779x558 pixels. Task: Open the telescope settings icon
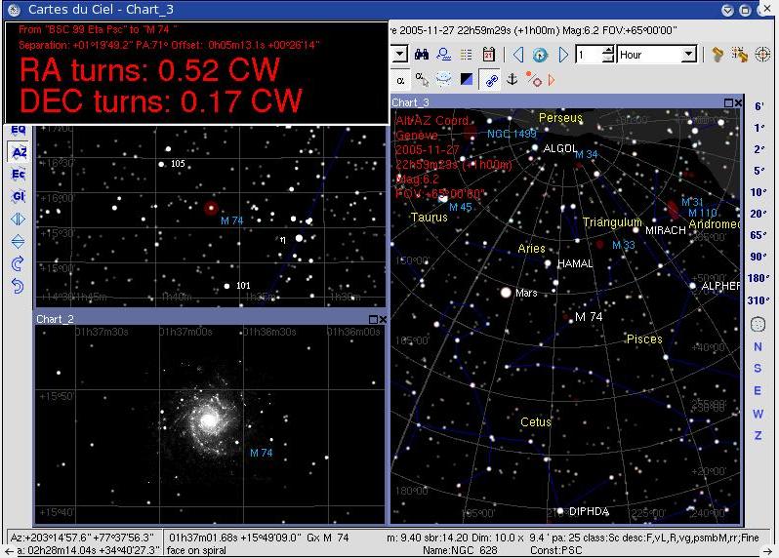739,54
